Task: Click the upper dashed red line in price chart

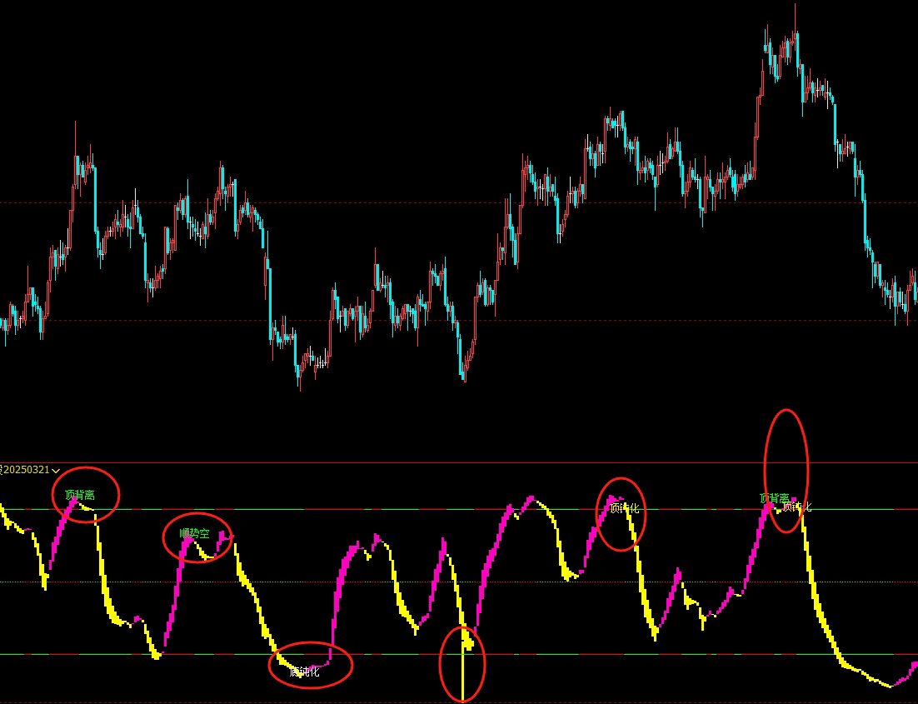Action: (417, 202)
